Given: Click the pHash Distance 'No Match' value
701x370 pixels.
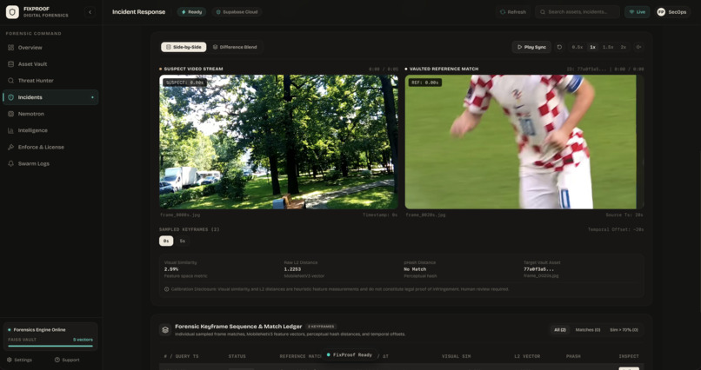Looking at the screenshot, I should [415, 269].
